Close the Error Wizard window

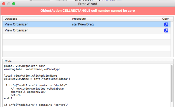coord(4,4)
